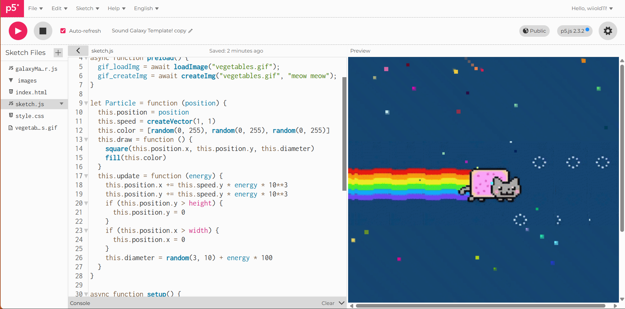Click the square call on line 14
Image resolution: width=625 pixels, height=309 pixels.
(117, 149)
